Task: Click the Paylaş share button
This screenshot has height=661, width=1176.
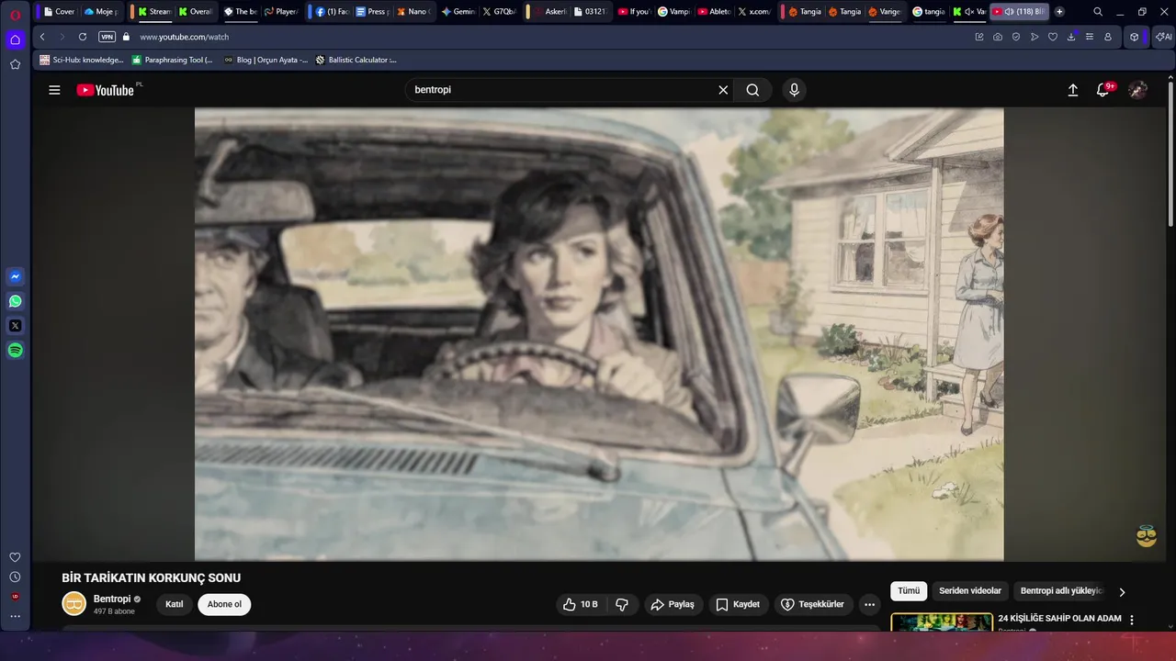Action: 672,604
